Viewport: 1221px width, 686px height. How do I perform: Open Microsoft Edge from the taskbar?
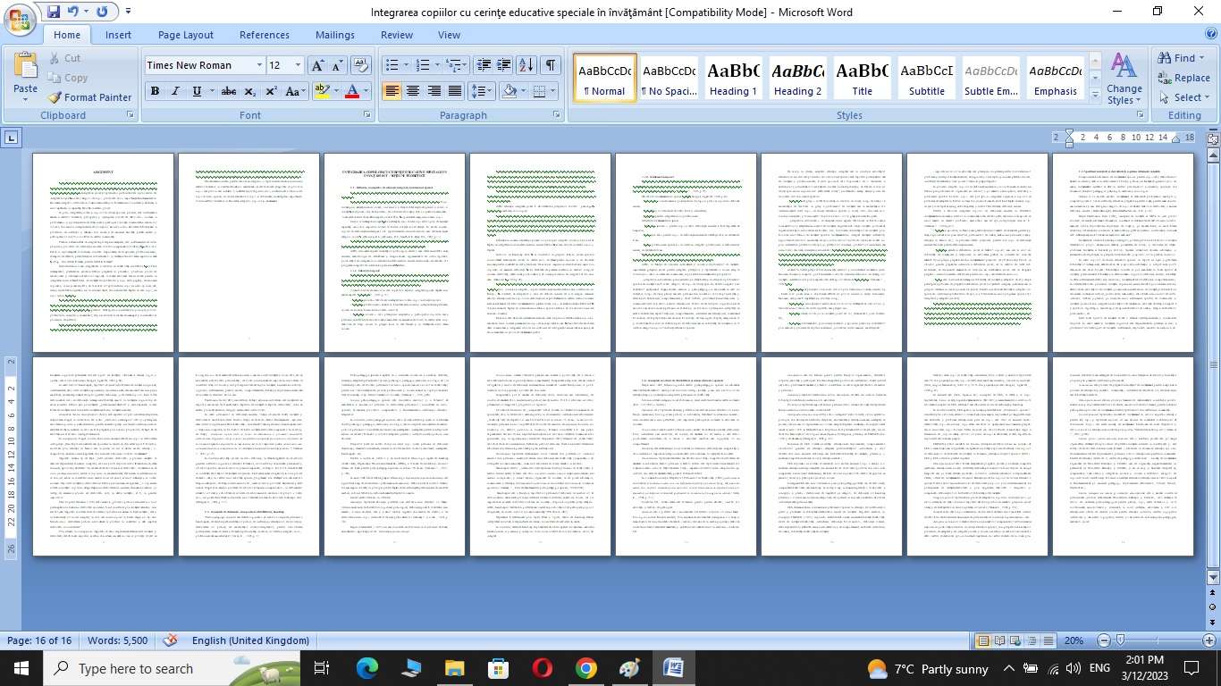pyautogui.click(x=367, y=668)
